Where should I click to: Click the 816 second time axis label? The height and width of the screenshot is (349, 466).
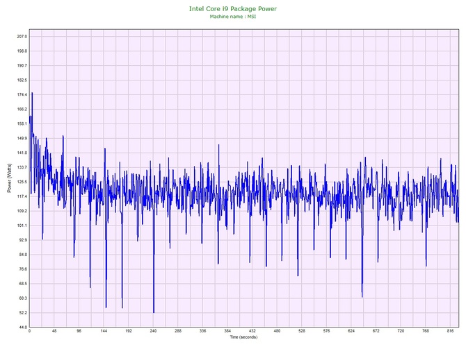coord(451,332)
